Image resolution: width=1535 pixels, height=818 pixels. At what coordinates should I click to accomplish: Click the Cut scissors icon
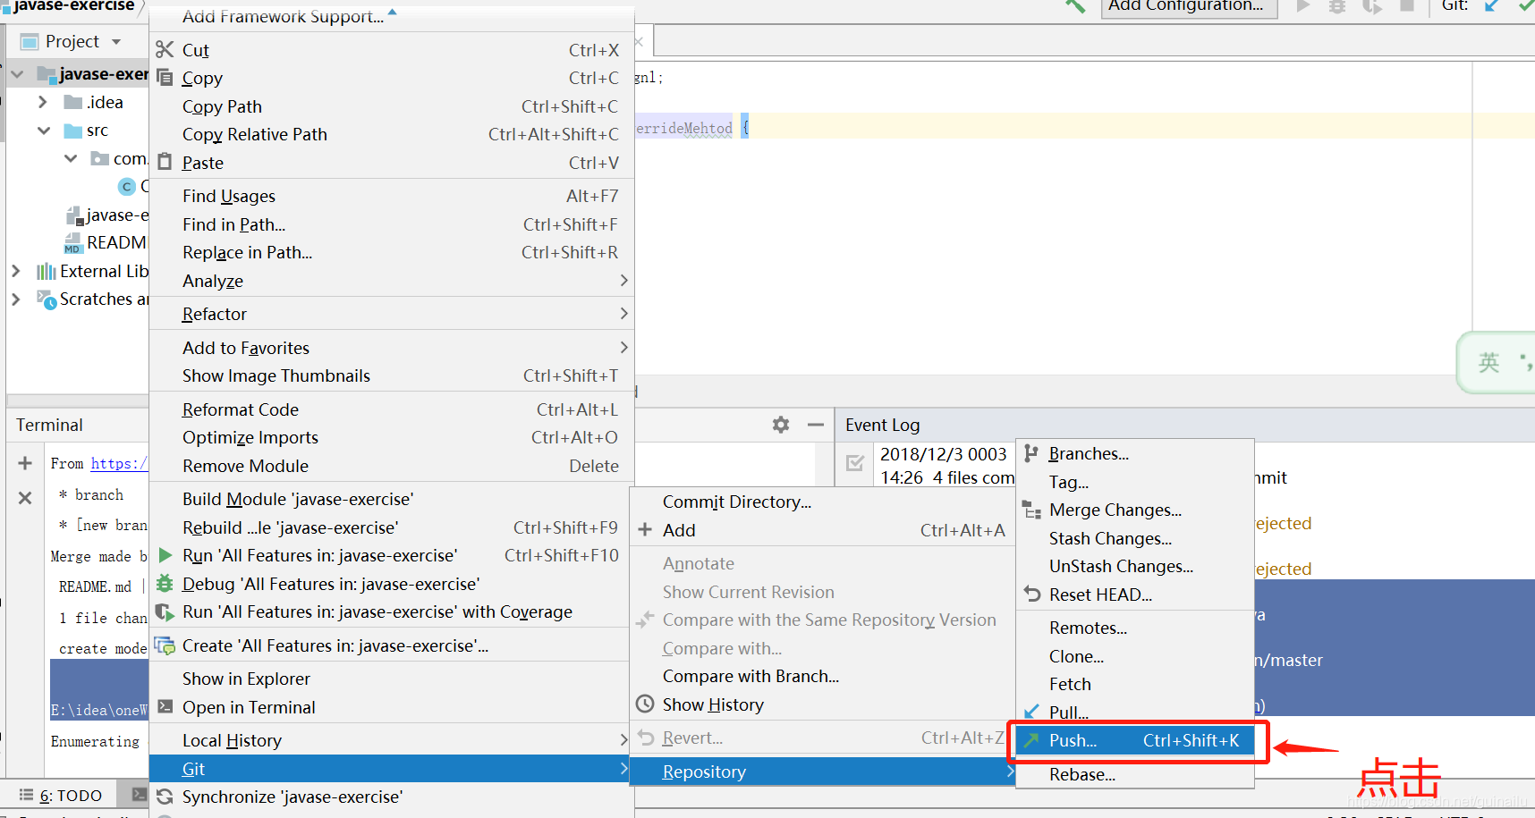tap(165, 49)
